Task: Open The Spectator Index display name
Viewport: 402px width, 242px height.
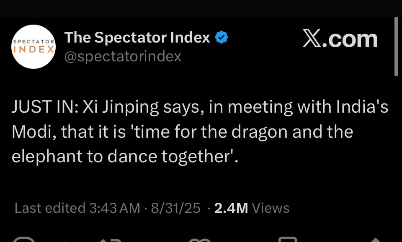Action: tap(137, 38)
